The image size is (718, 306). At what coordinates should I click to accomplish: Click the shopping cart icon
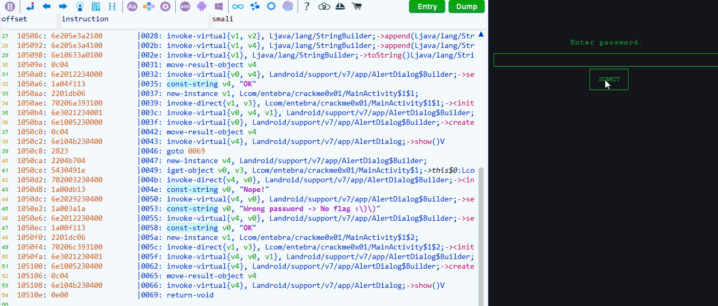[x=356, y=6]
